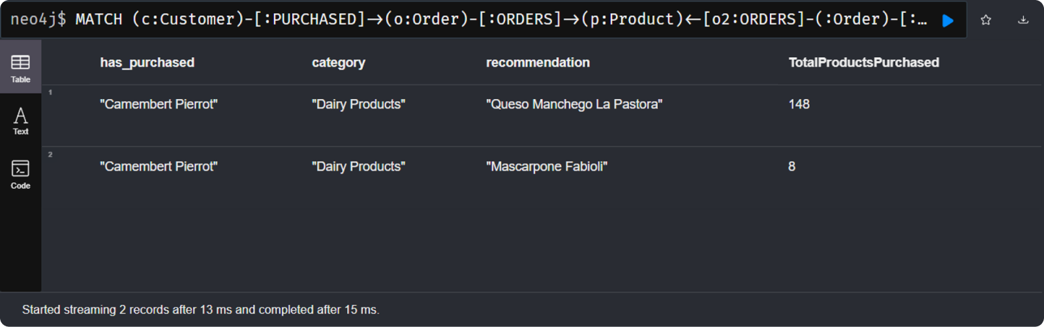The width and height of the screenshot is (1044, 327).
Task: Click "Camembert Pierrot" in row 1
Action: [x=159, y=104]
